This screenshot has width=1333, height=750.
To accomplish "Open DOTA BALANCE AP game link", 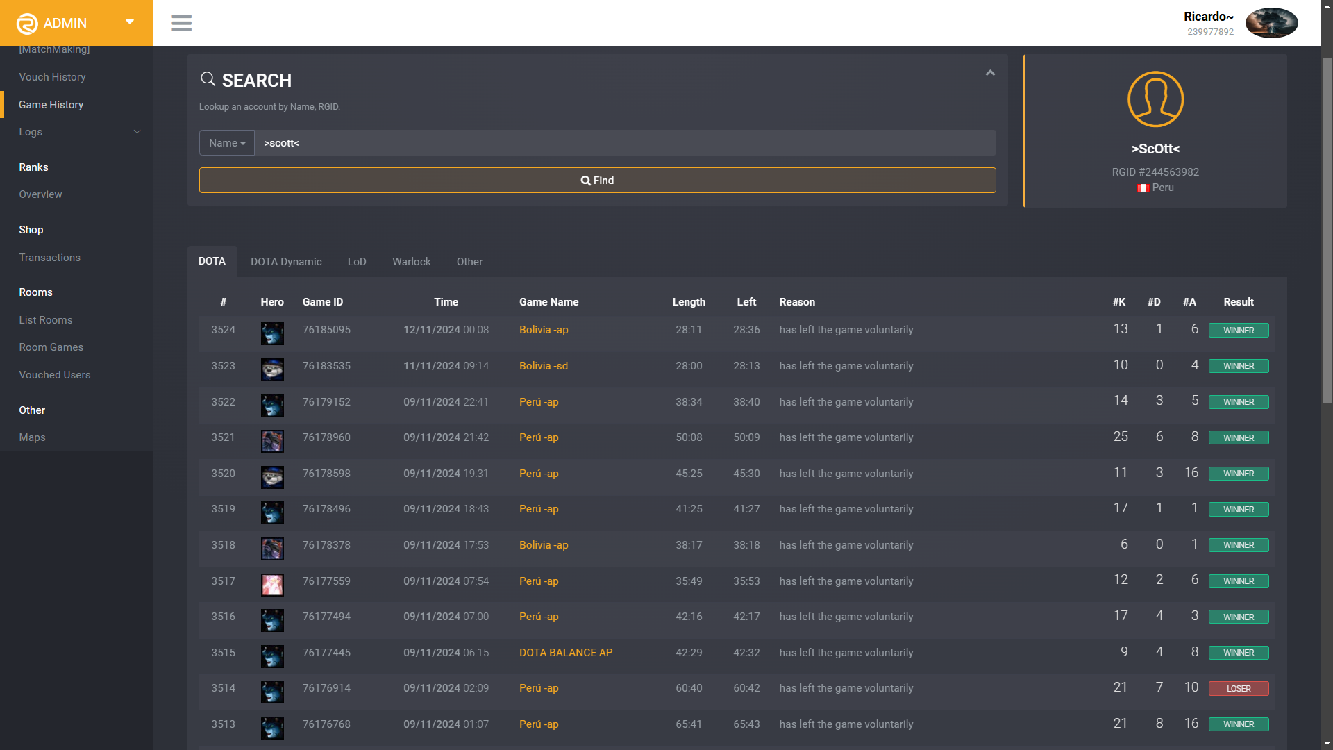I will click(x=566, y=653).
